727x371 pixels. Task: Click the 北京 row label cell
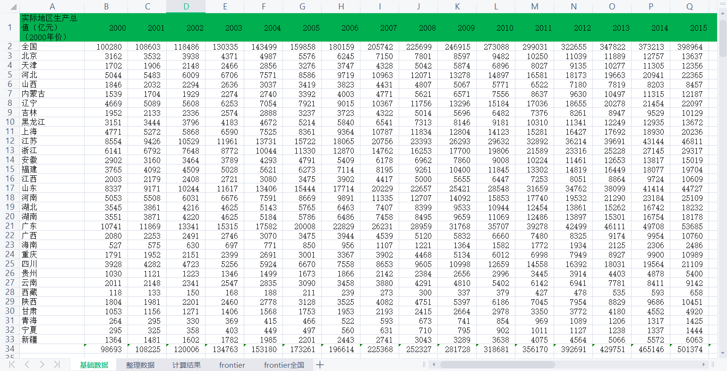52,56
